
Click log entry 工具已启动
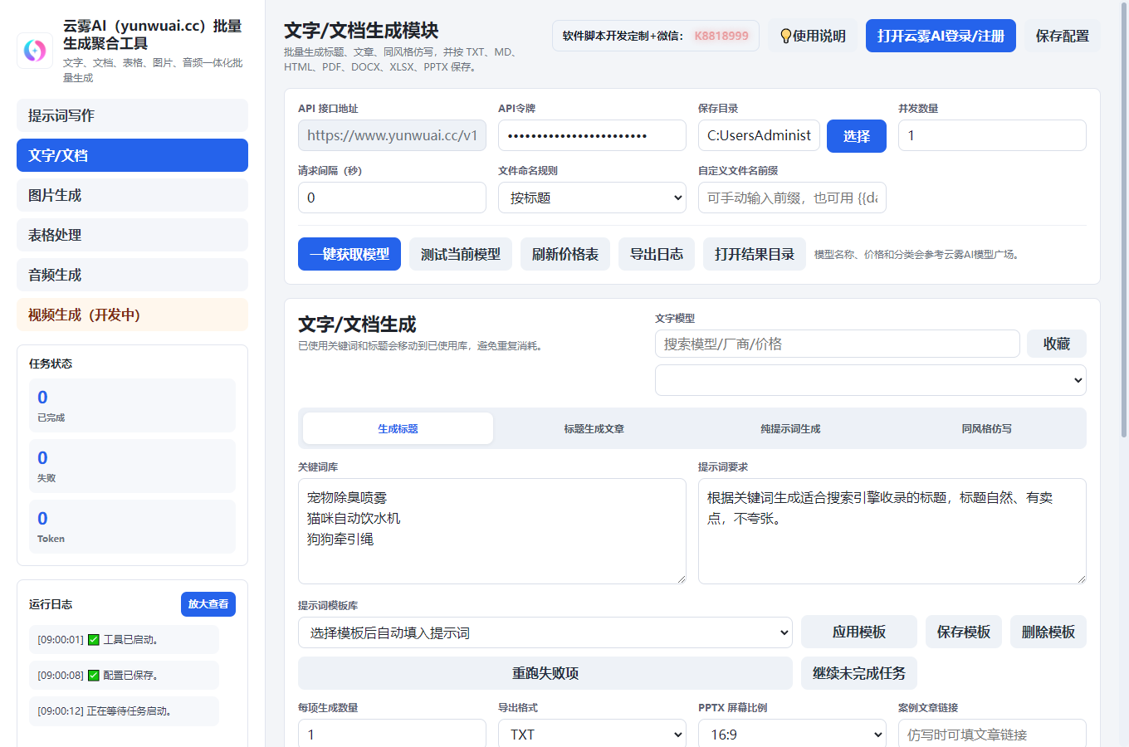(124, 639)
